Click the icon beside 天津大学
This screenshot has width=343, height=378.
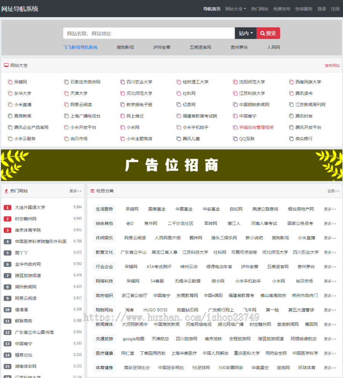(66, 93)
